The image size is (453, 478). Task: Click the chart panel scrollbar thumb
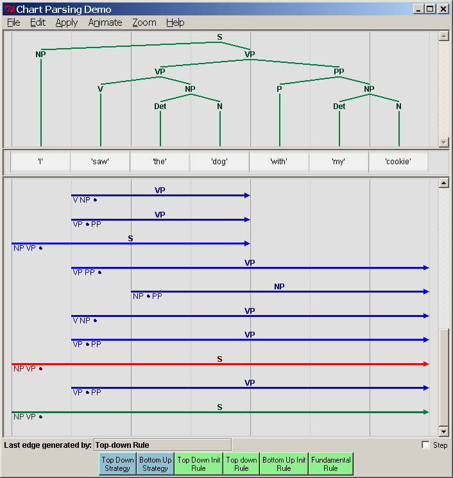click(x=444, y=377)
